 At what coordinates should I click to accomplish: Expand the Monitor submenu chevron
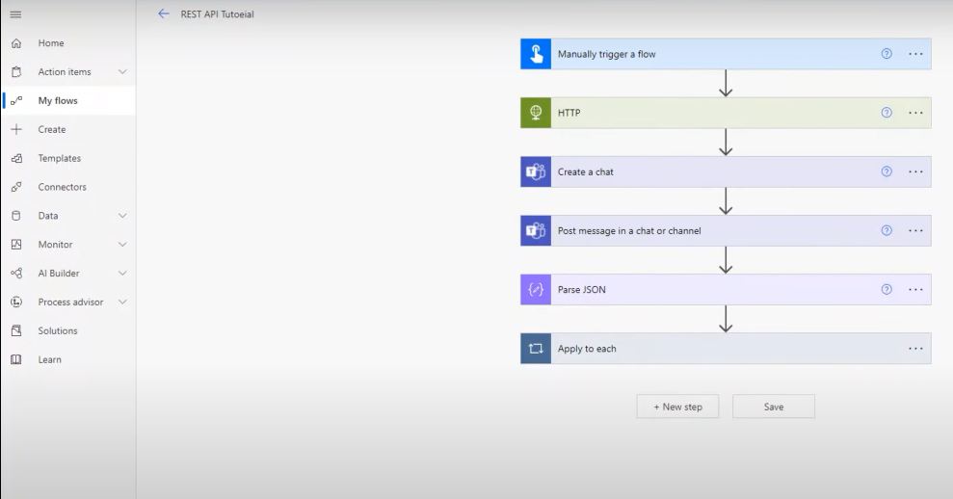point(122,245)
